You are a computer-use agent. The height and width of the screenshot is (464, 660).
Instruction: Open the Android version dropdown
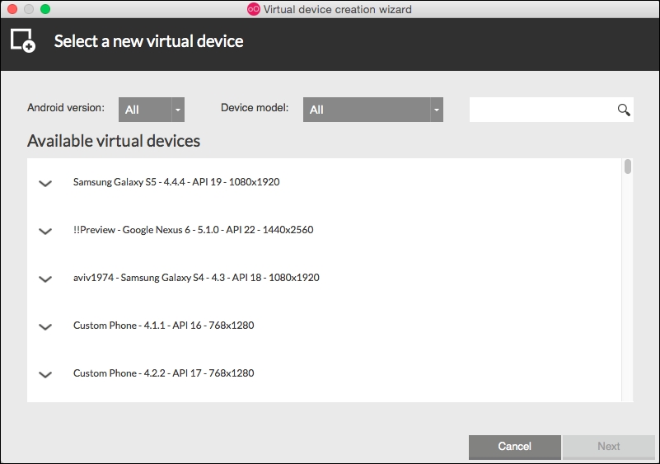click(152, 110)
